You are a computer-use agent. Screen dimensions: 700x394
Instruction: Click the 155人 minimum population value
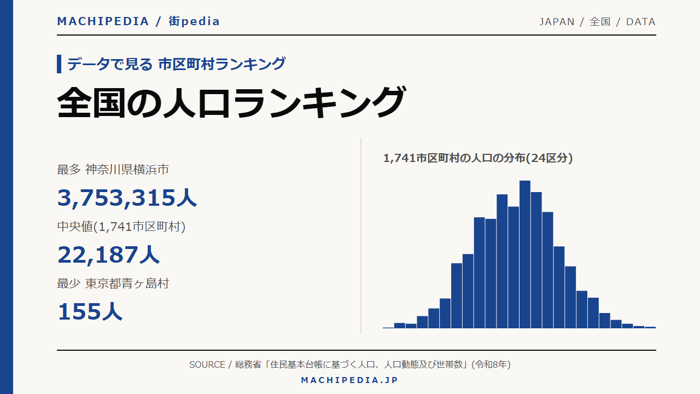coord(90,311)
